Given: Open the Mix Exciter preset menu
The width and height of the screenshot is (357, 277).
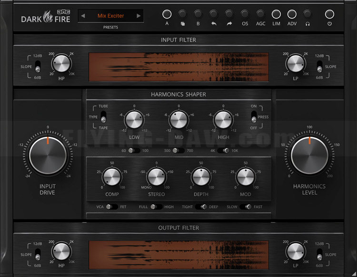Looking at the screenshot, I should 110,16.
